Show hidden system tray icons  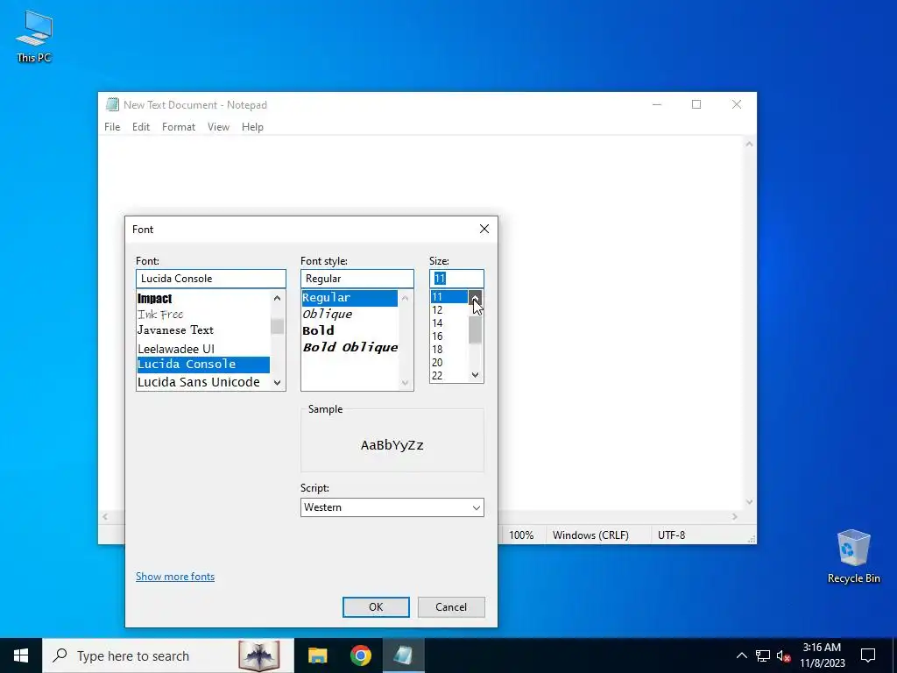coord(741,655)
